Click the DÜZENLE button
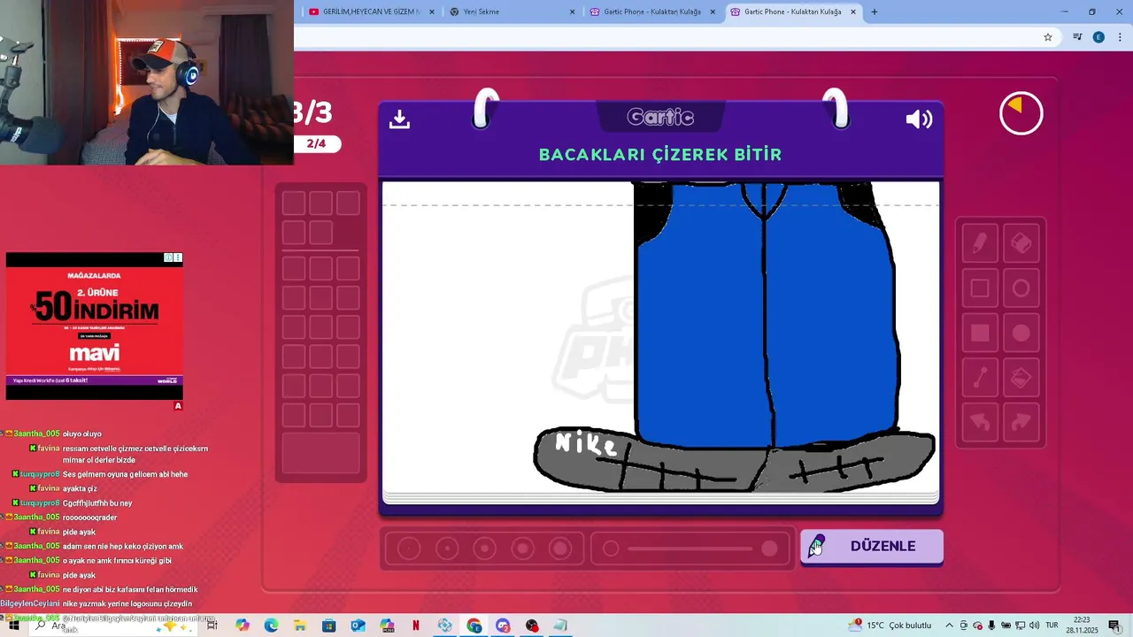The height and width of the screenshot is (637, 1133). [872, 547]
